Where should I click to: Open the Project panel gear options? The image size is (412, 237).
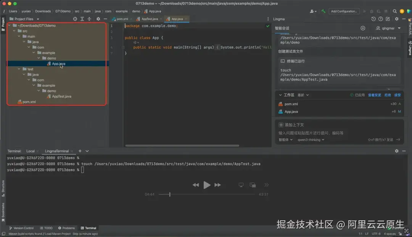pos(98,19)
